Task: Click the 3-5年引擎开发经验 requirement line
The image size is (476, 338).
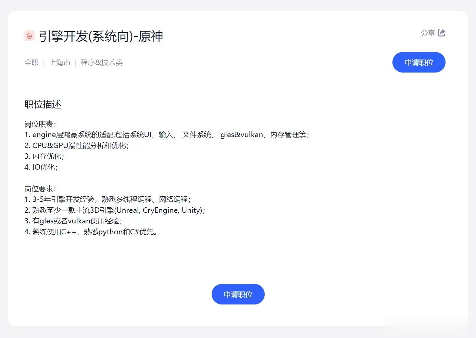Action: [x=108, y=199]
